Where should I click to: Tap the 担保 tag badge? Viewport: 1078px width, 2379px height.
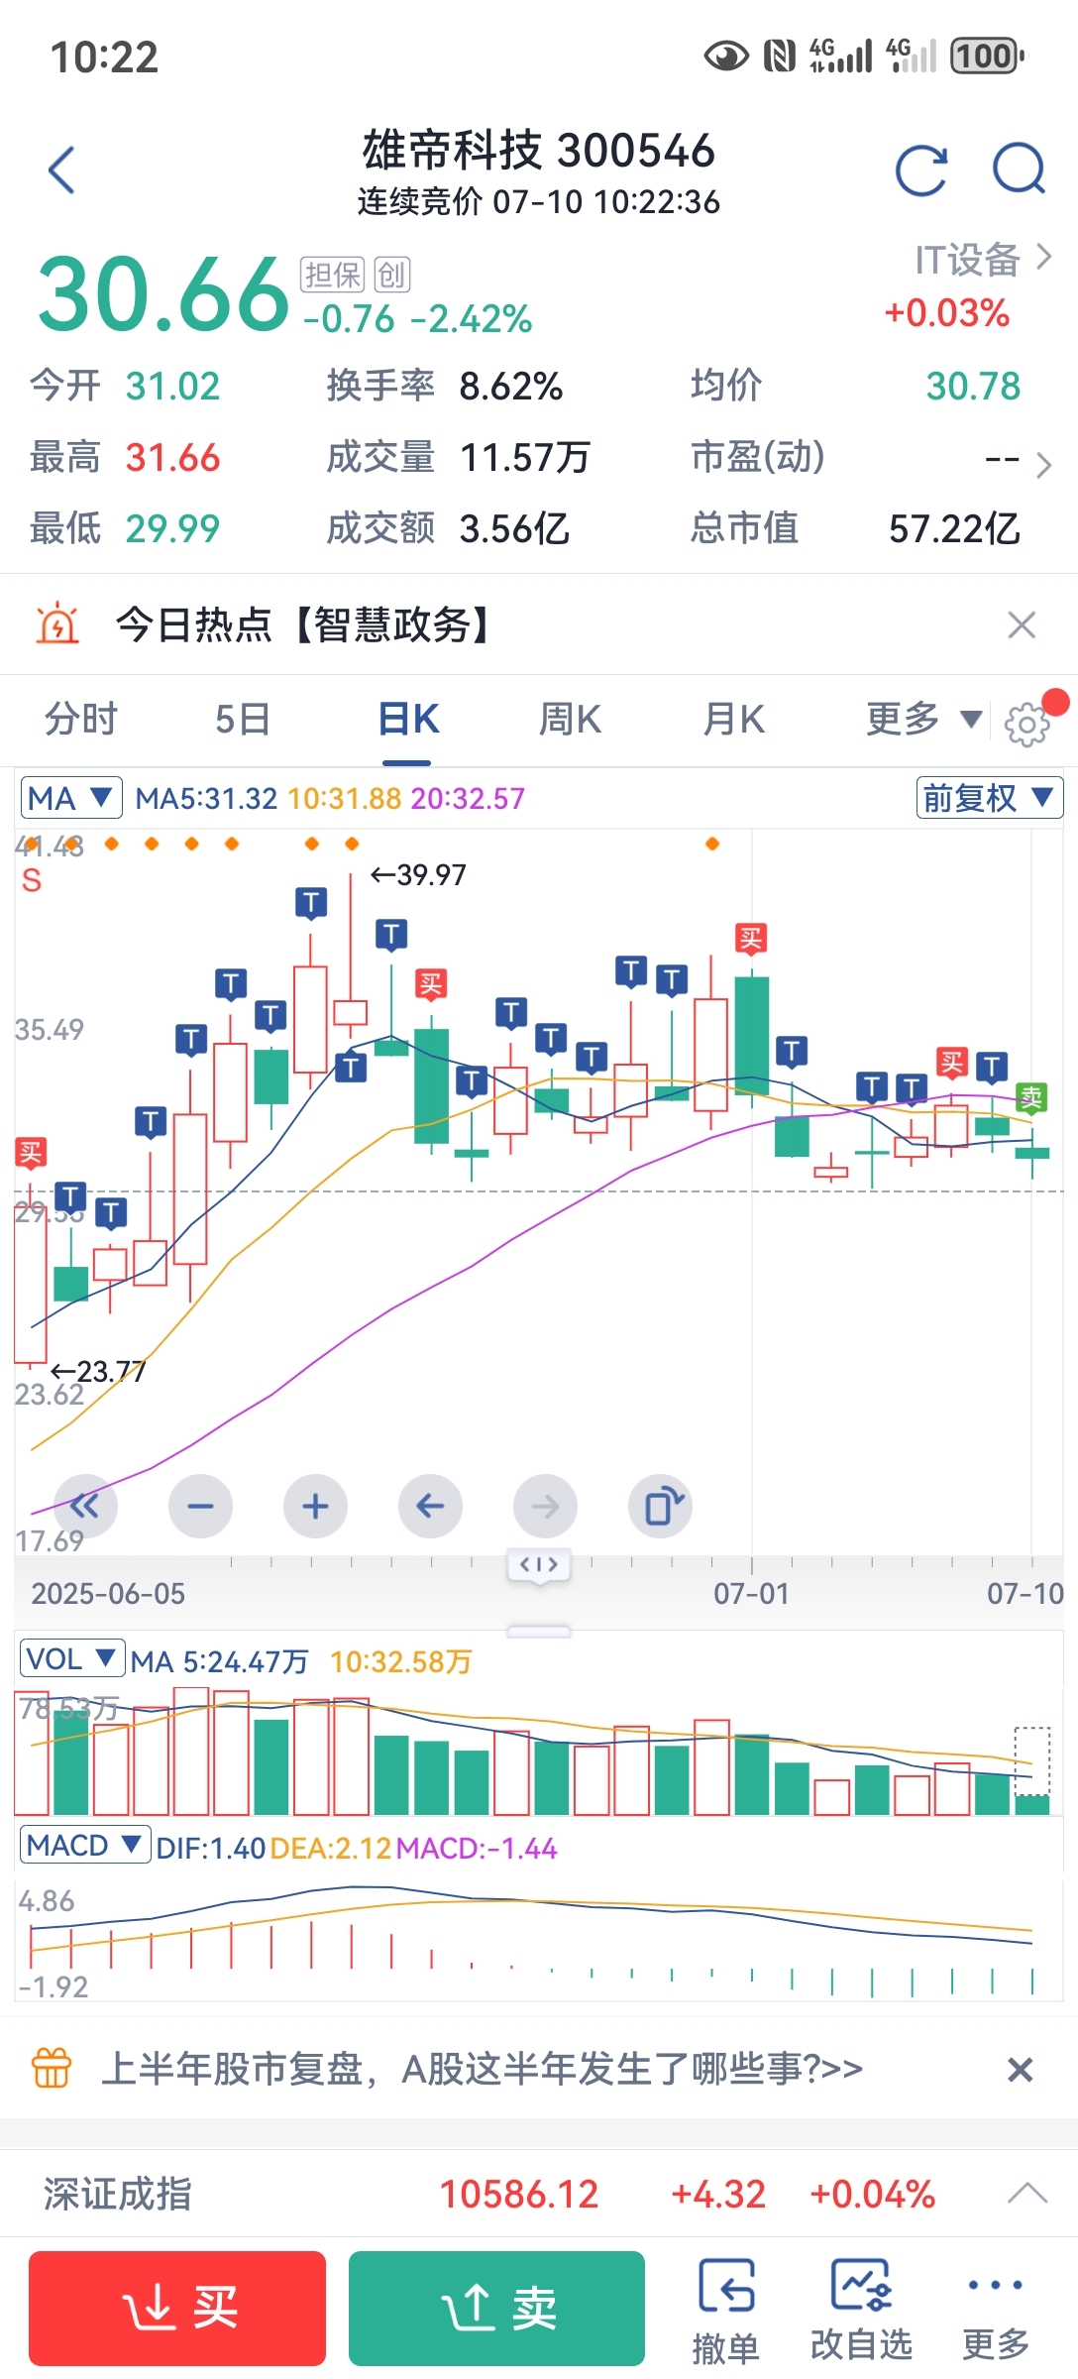[x=333, y=275]
